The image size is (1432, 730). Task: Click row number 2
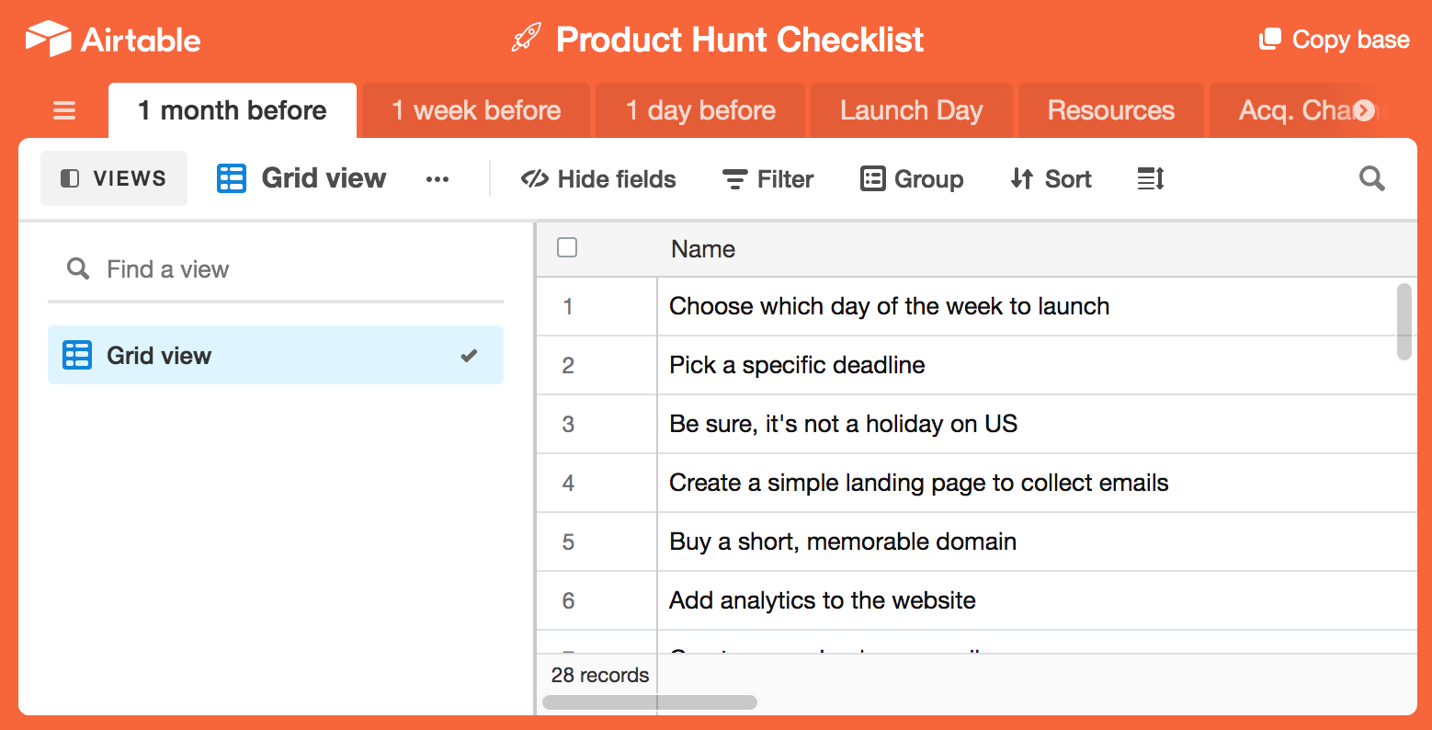point(568,365)
